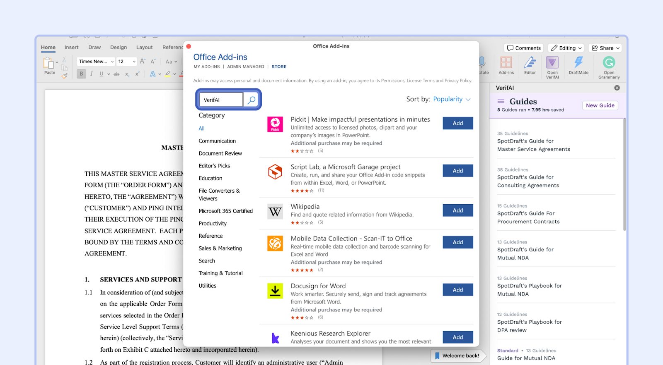Add the Docusign for Word add-in
Screen dimensions: 663x365
457,290
